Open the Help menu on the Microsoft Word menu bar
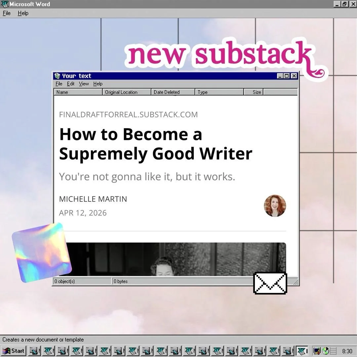 pos(23,13)
